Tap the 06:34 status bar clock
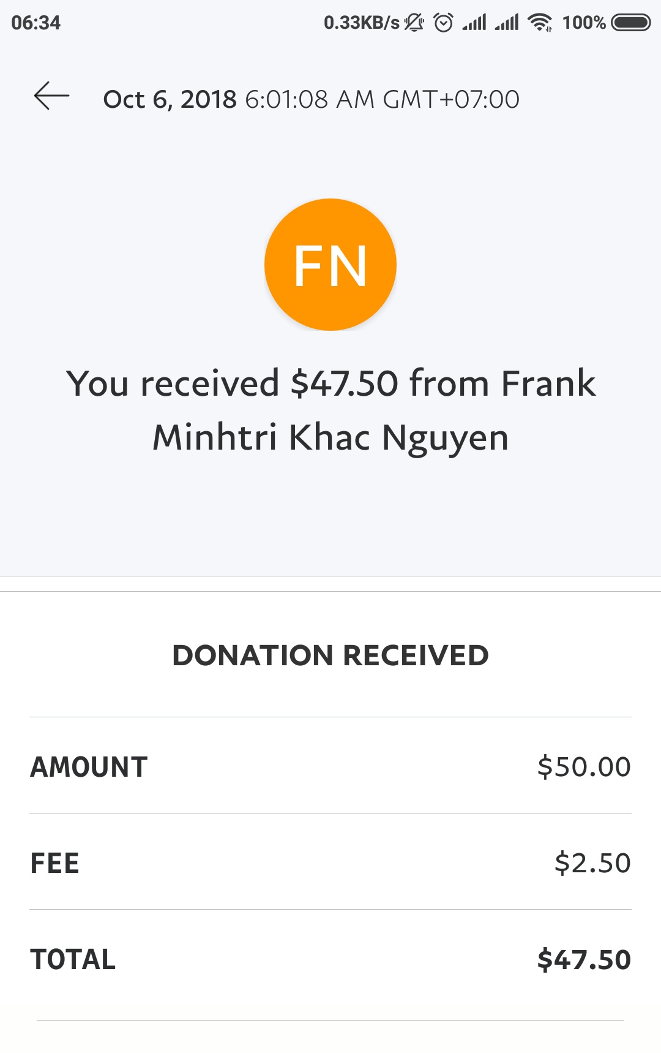 coord(36,23)
